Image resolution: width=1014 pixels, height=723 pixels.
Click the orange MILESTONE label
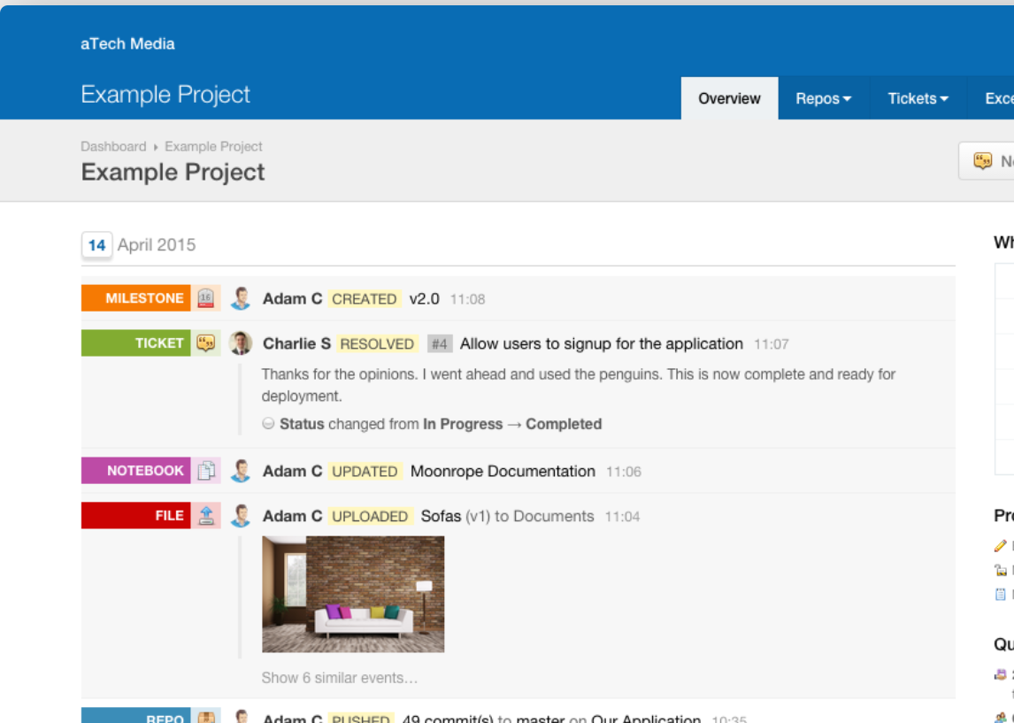click(135, 298)
